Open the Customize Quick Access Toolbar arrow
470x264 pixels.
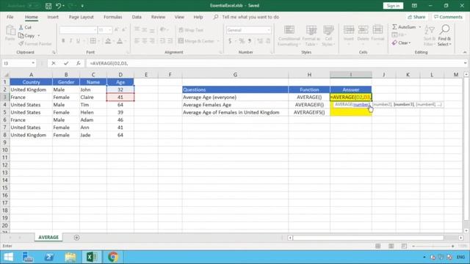pyautogui.click(x=82, y=6)
